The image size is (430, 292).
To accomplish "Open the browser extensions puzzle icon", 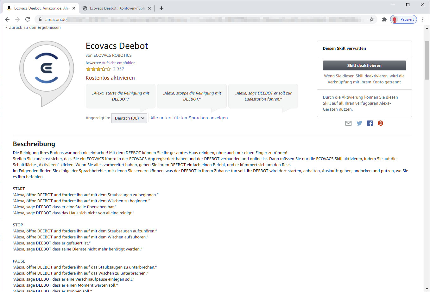I will click(384, 19).
